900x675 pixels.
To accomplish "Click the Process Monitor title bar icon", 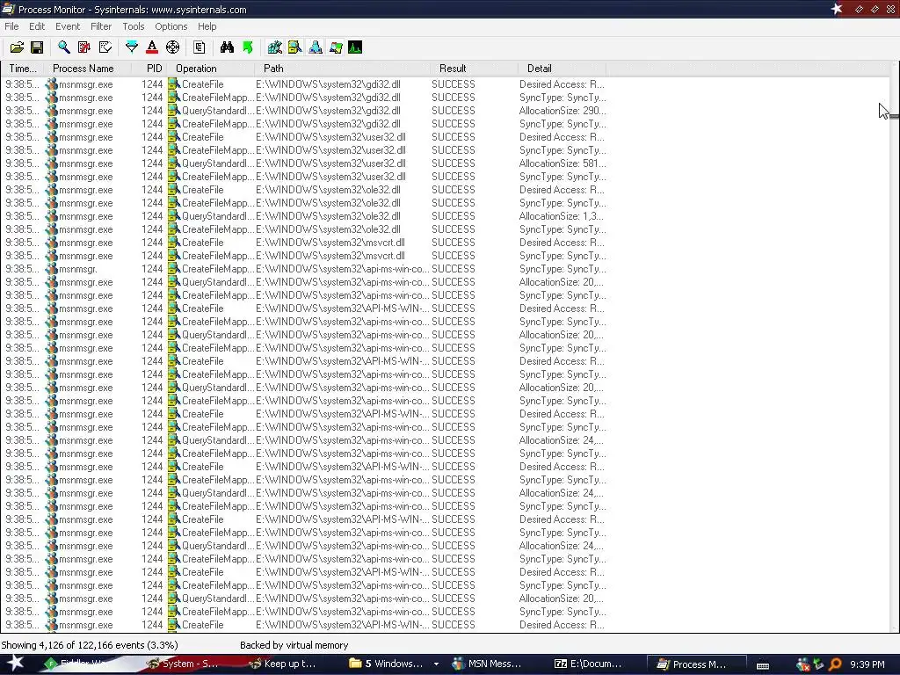I will (8, 9).
